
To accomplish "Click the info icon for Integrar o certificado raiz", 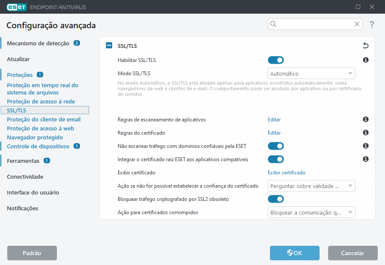I will [x=366, y=159].
